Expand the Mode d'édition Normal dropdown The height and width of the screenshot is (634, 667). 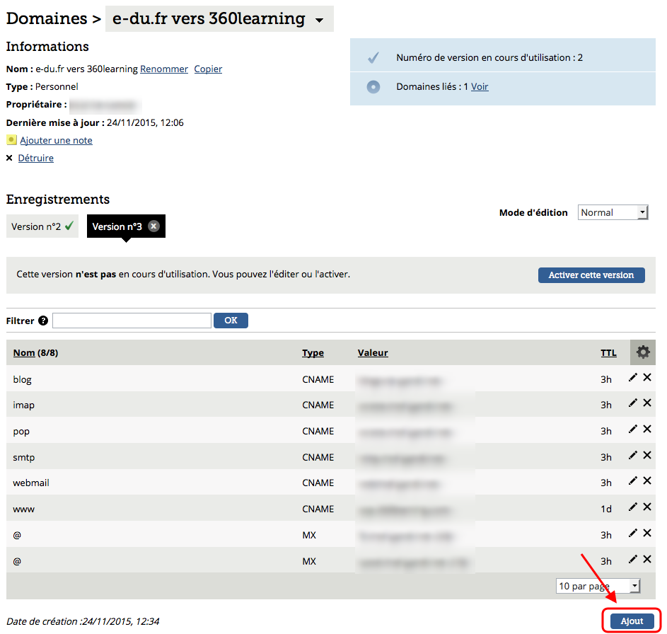tap(613, 212)
